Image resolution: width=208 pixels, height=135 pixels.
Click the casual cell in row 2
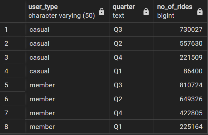point(67,44)
